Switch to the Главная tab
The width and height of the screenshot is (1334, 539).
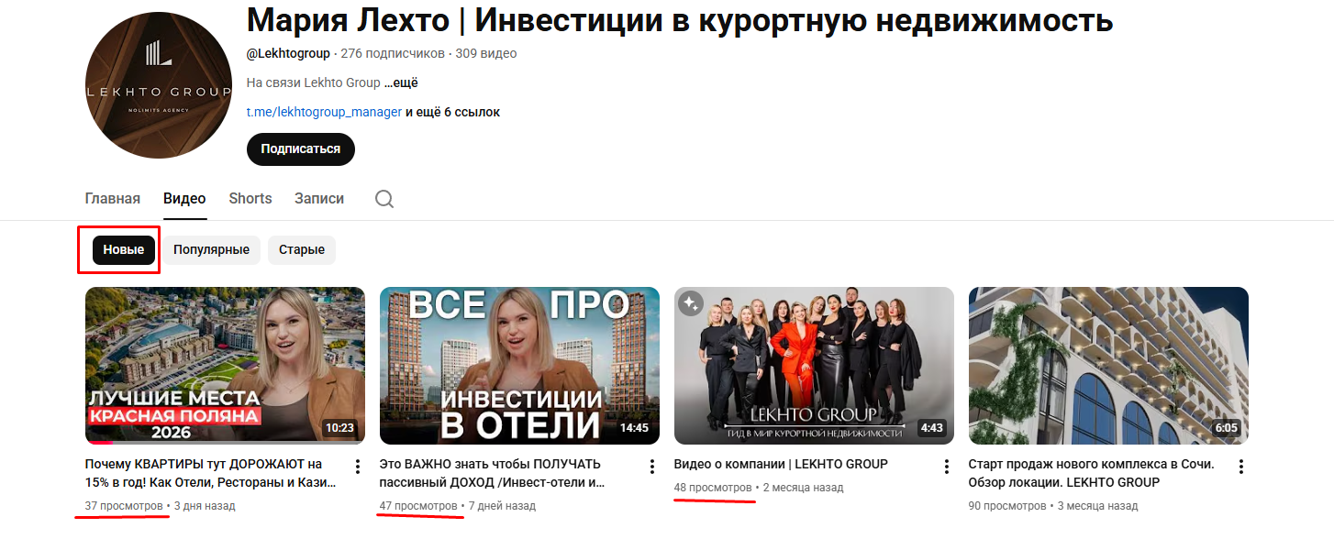113,199
